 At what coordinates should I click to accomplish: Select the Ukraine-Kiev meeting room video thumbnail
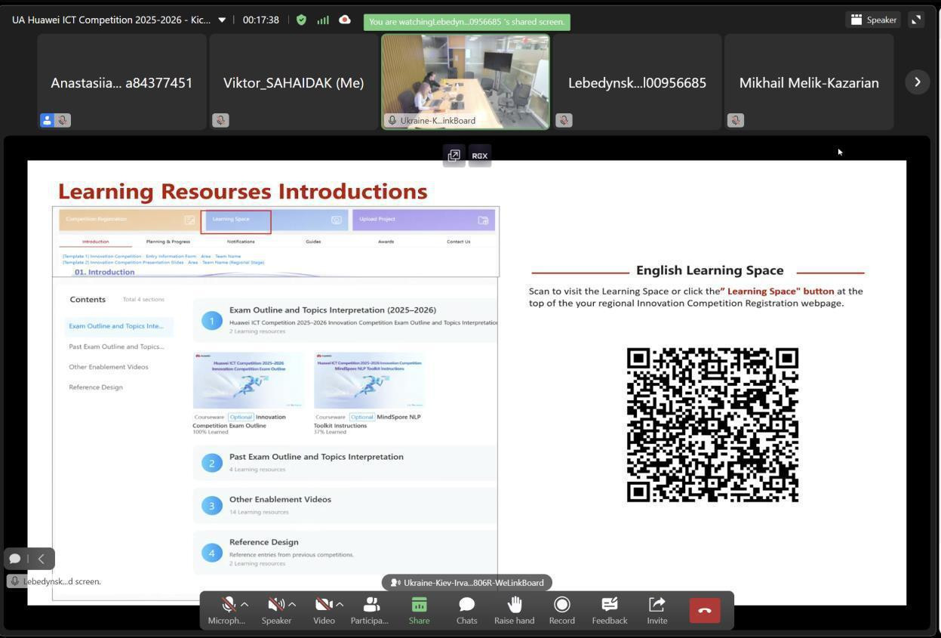pyautogui.click(x=466, y=82)
